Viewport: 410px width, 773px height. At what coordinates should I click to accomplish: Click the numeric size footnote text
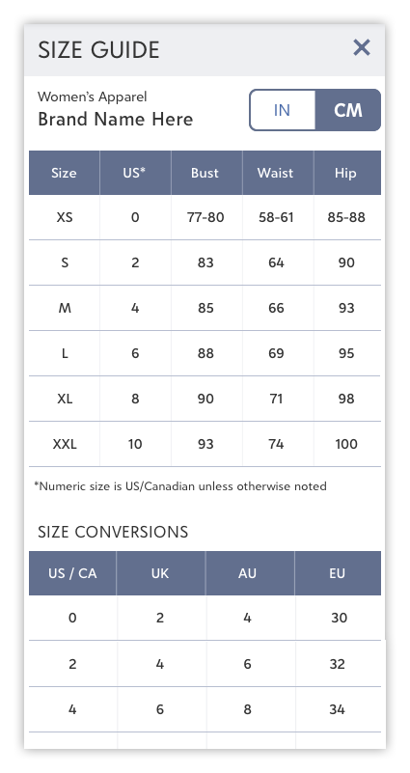pos(180,486)
